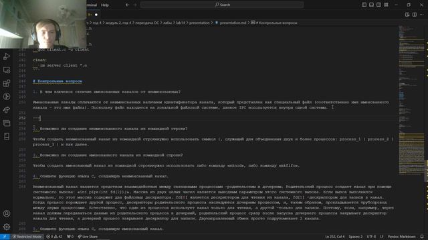The image size is (428, 240).
Task: Open preview to the side
Action: [x=407, y=15]
